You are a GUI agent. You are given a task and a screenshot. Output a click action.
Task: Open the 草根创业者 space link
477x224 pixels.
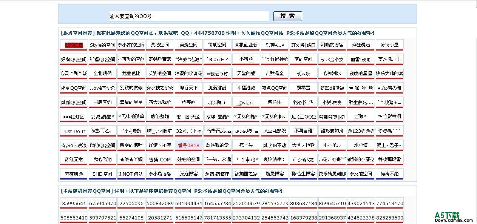pyautogui.click(x=246, y=45)
